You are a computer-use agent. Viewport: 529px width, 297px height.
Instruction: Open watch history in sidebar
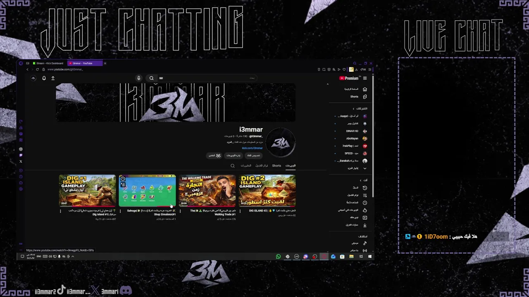pyautogui.click(x=365, y=188)
